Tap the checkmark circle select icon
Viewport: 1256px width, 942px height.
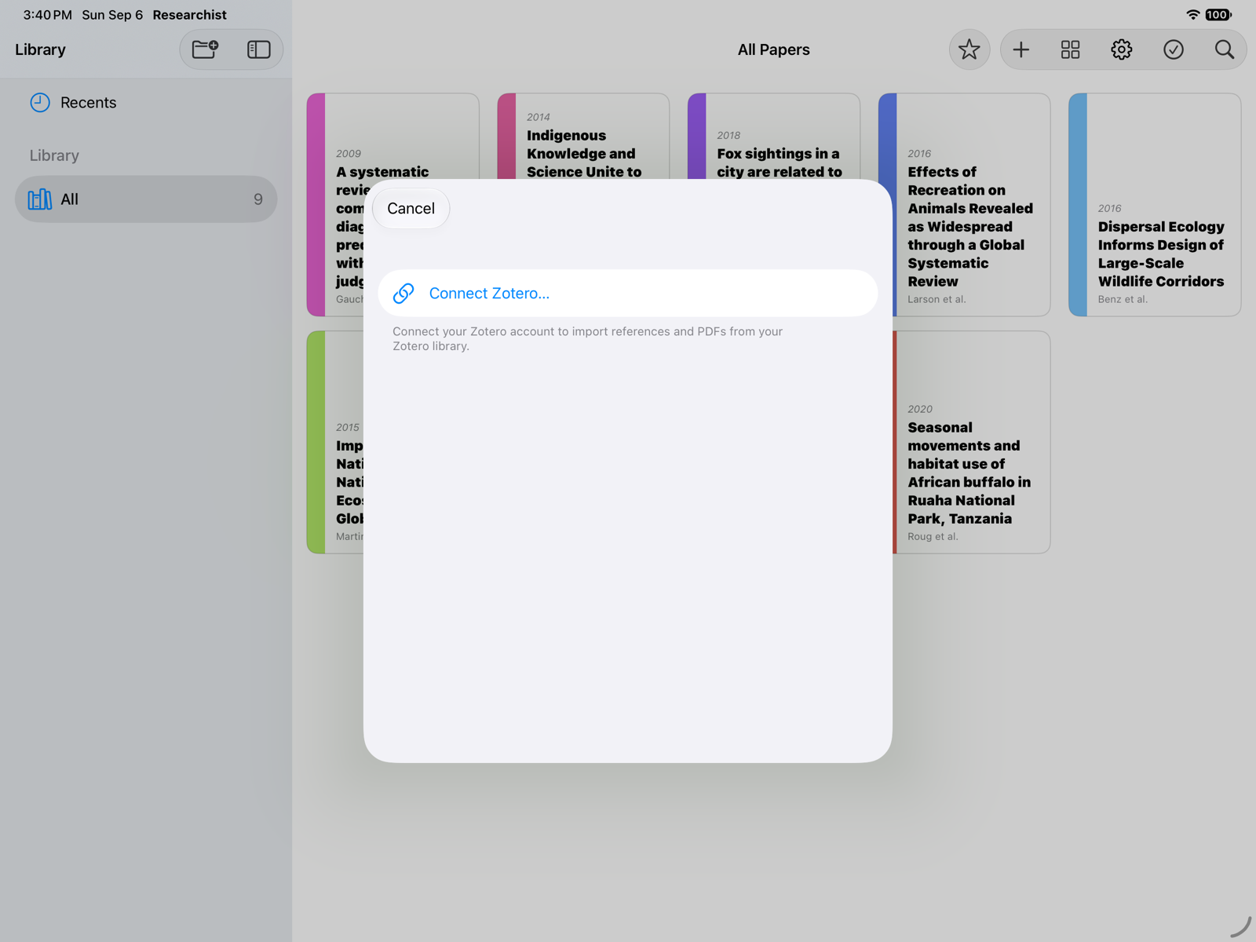coord(1173,50)
